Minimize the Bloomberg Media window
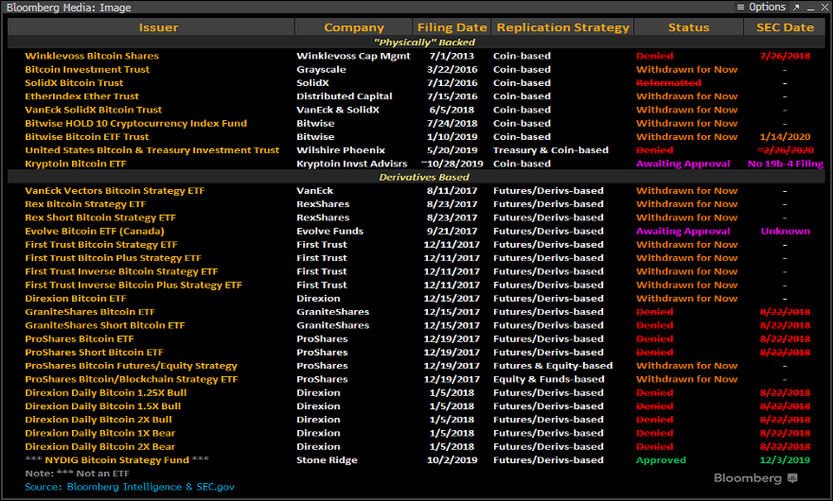Viewport: 833px width, 501px height. tap(810, 8)
